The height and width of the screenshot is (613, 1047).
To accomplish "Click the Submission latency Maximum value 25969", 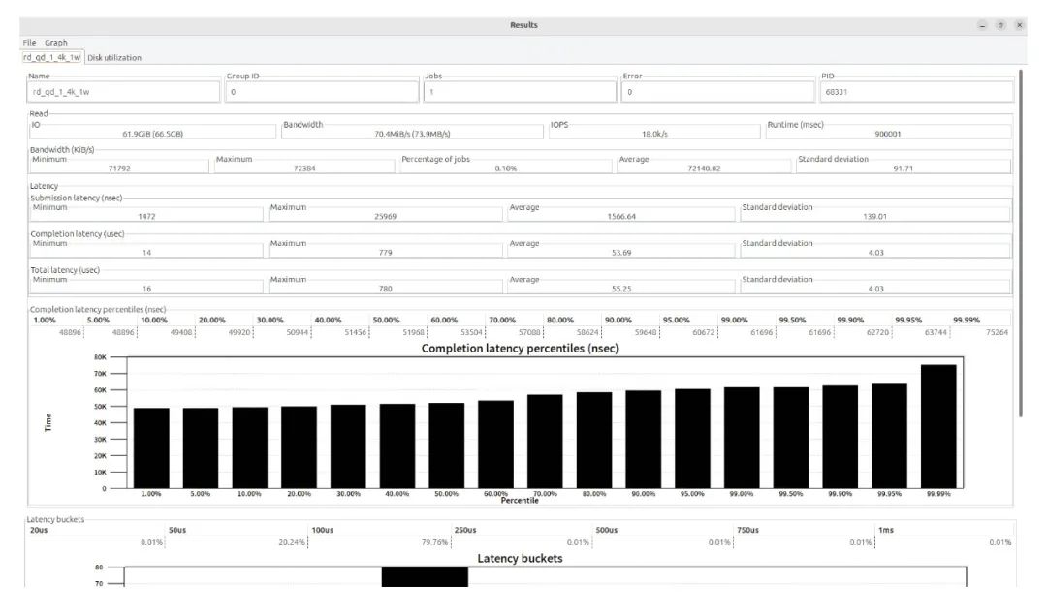I will tap(385, 217).
